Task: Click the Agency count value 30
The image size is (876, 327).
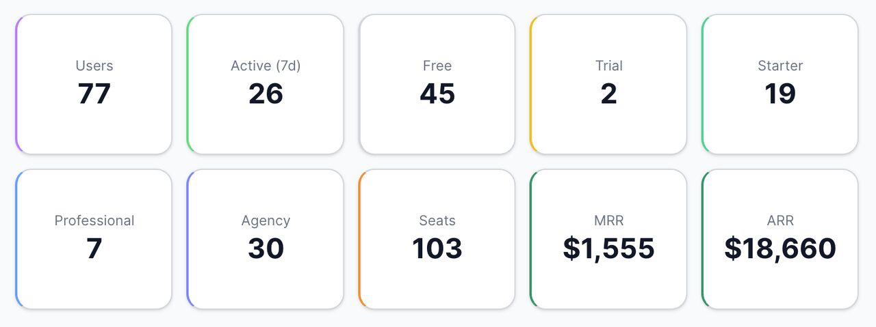Action: point(266,248)
